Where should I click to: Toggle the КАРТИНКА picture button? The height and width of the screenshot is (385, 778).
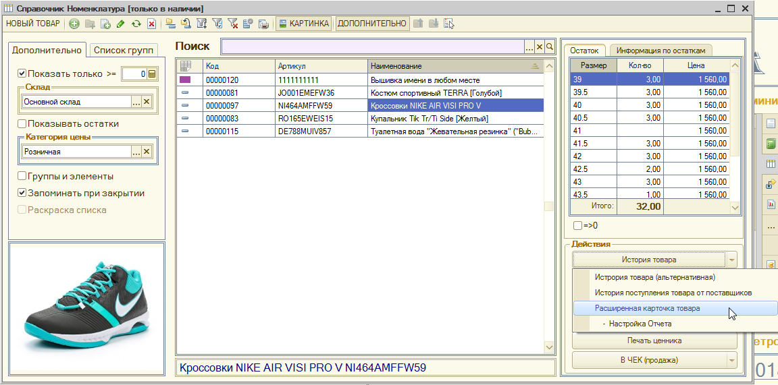coord(303,24)
